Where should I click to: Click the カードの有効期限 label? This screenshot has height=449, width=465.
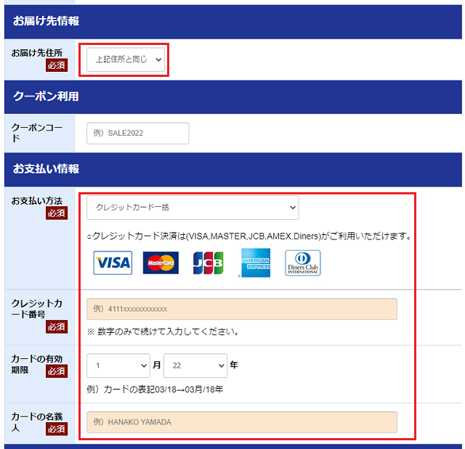pyautogui.click(x=37, y=364)
